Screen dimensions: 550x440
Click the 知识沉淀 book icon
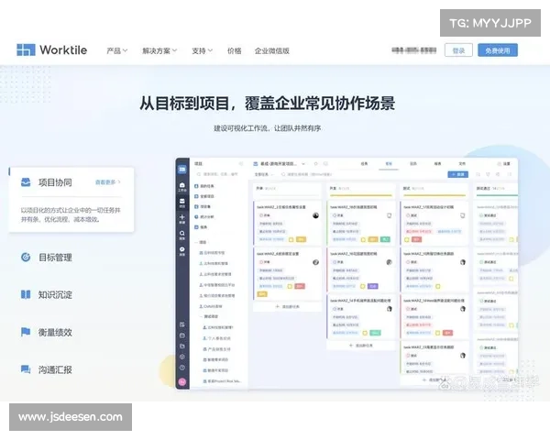26,294
